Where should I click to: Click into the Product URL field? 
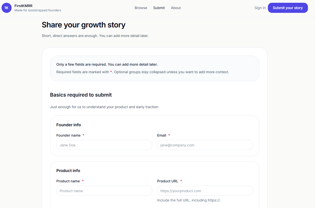[x=205, y=191]
